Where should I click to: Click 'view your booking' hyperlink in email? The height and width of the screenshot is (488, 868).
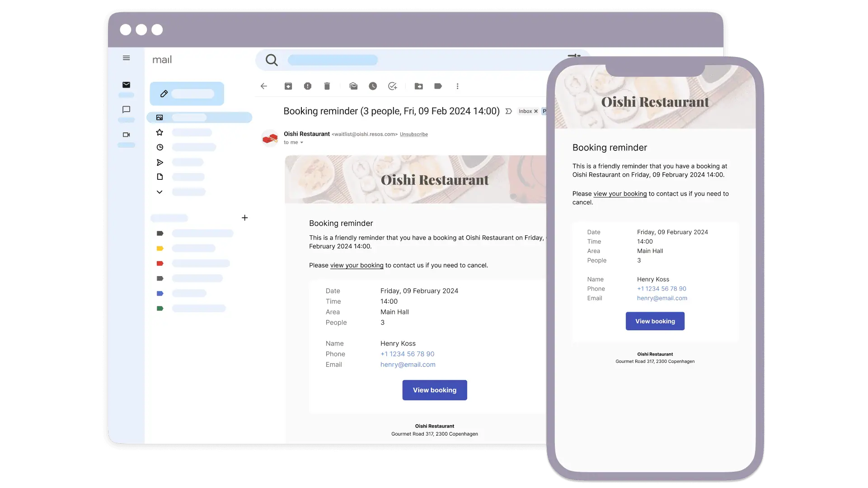click(x=357, y=265)
